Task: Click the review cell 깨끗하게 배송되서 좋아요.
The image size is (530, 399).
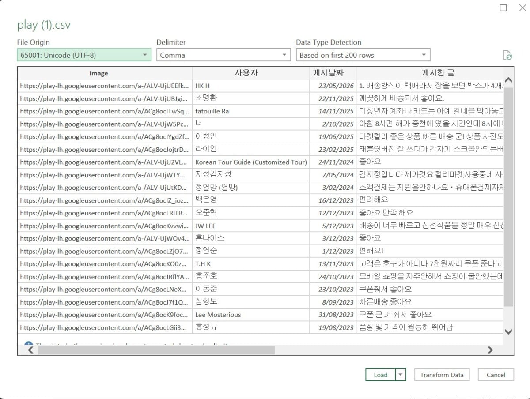Action: coord(430,98)
